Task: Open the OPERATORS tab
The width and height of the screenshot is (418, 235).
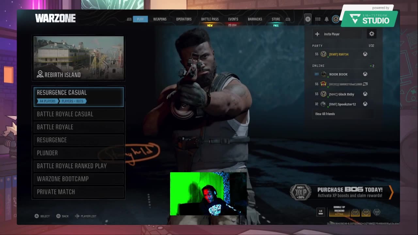Action: 184,19
